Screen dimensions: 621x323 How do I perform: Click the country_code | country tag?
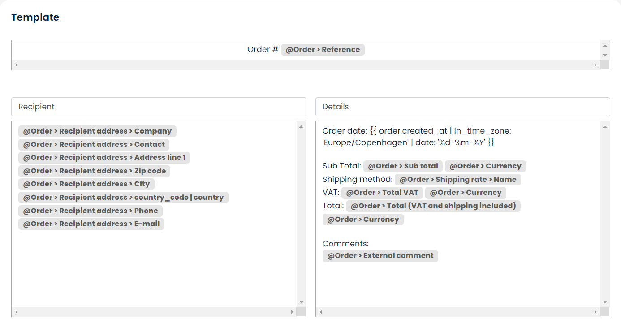point(123,198)
